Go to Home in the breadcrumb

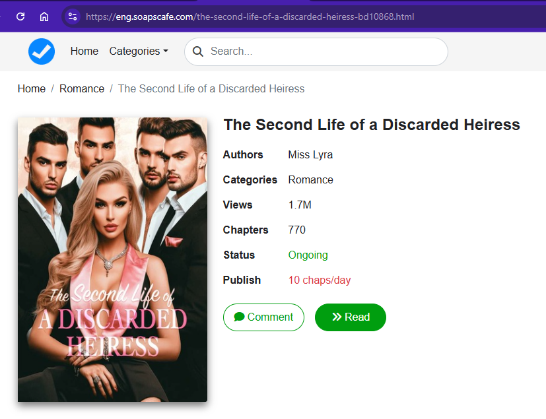tap(31, 88)
